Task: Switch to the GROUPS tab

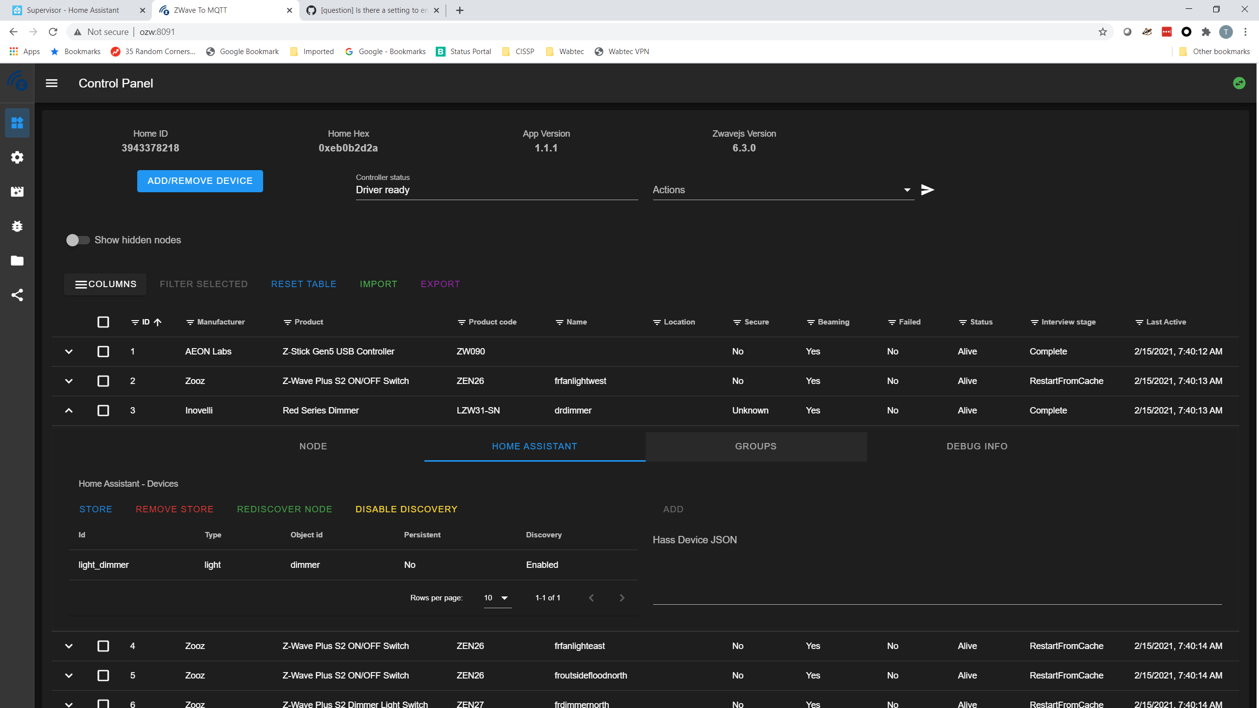Action: (755, 446)
